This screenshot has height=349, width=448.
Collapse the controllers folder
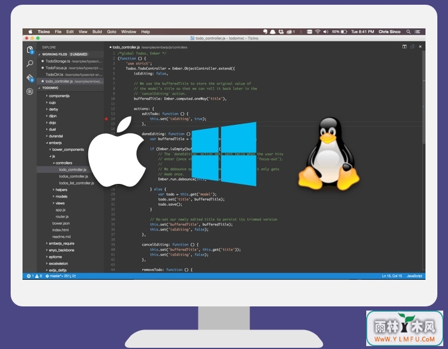[53, 163]
